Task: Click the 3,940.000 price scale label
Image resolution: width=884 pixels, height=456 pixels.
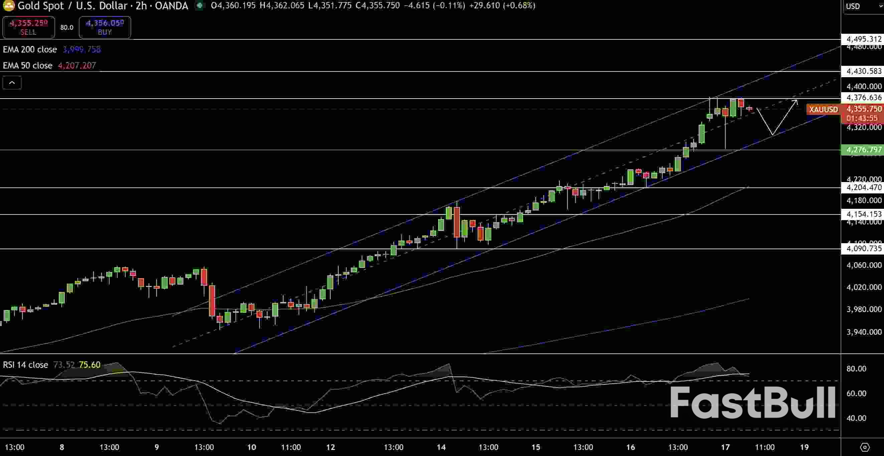Action: coord(864,332)
